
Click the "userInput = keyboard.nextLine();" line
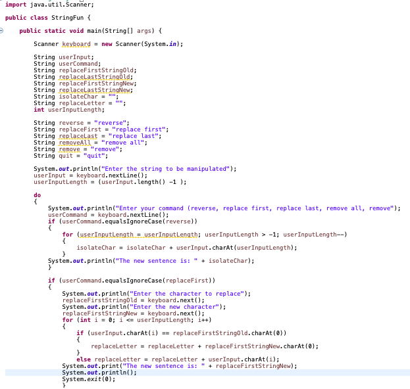(90, 175)
